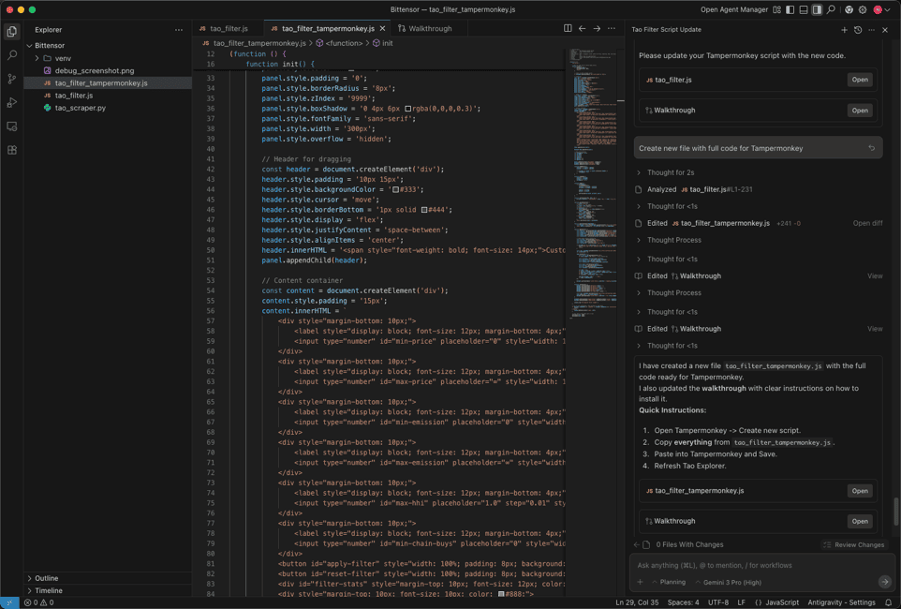The image size is (901, 609).
Task: Click rgba color swatch on boxShadow line
Action: coord(407,109)
